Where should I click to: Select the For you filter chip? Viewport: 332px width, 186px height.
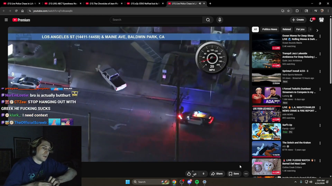pyautogui.click(x=300, y=29)
